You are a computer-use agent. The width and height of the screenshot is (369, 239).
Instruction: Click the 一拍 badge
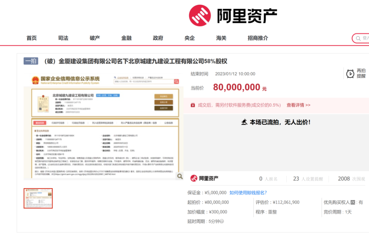[x=31, y=61]
